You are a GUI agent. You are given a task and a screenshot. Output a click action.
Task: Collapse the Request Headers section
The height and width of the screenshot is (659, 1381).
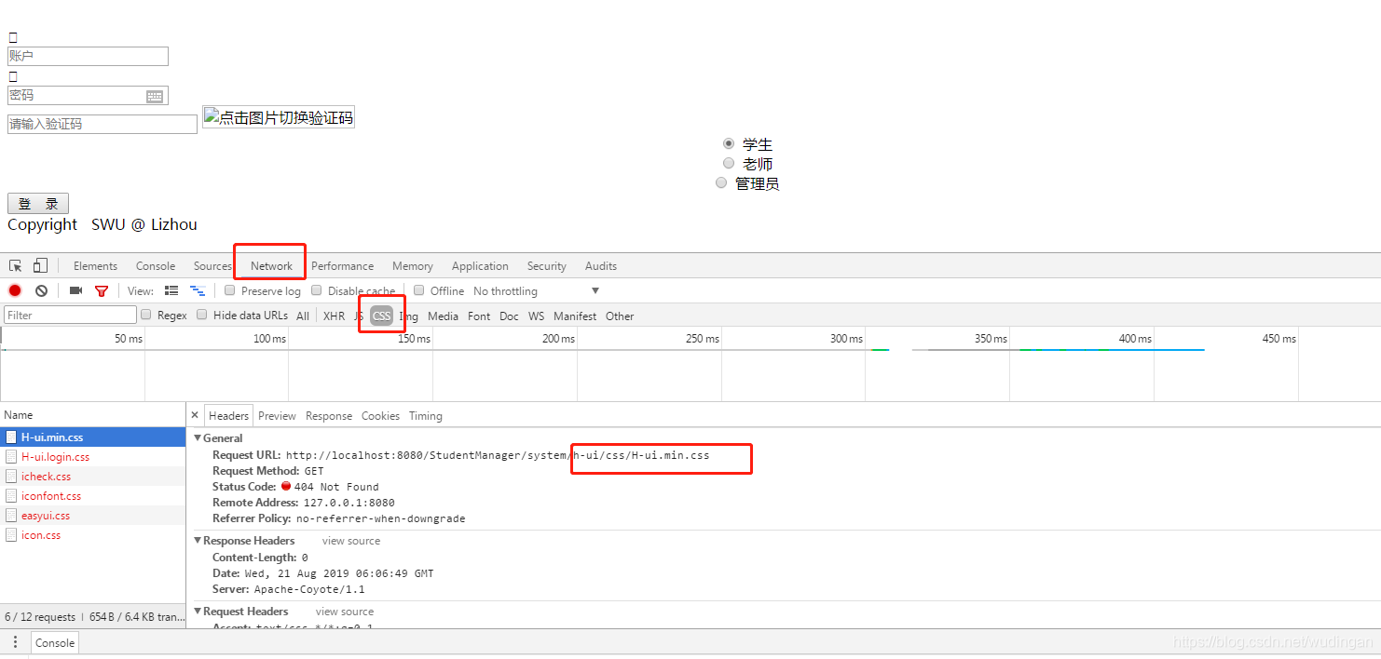[x=198, y=612]
